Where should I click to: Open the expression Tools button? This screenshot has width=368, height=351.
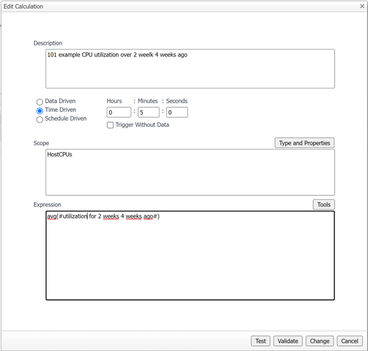(324, 204)
